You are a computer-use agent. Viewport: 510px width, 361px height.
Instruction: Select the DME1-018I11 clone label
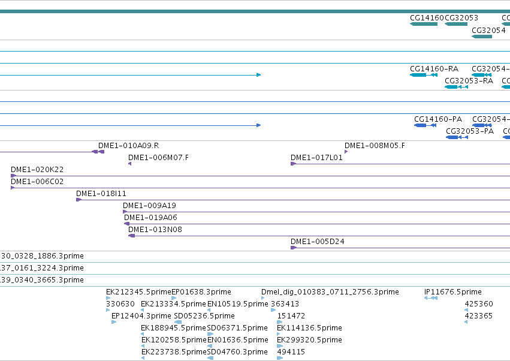[x=101, y=194]
